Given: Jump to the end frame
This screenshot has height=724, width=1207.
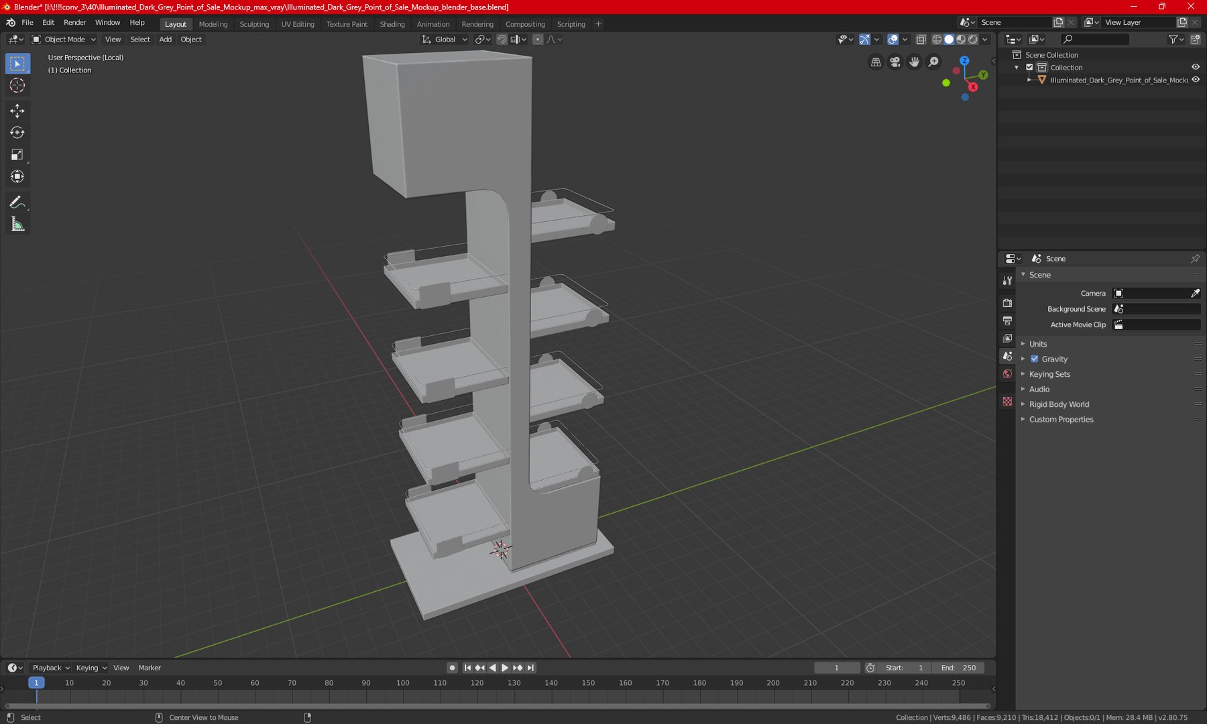Looking at the screenshot, I should coord(530,668).
